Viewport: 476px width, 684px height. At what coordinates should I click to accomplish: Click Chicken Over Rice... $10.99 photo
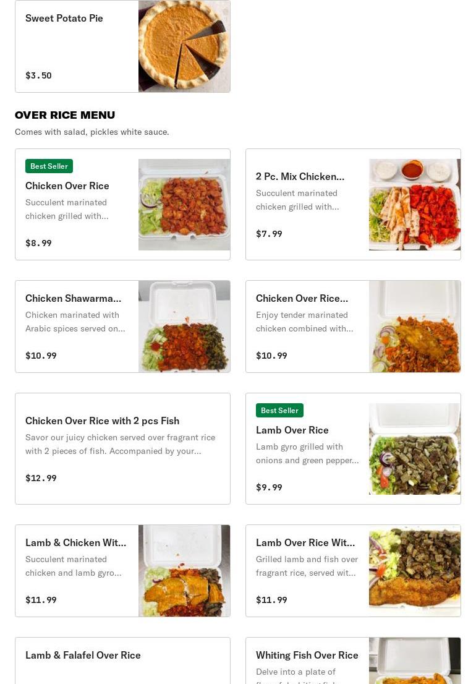click(415, 327)
